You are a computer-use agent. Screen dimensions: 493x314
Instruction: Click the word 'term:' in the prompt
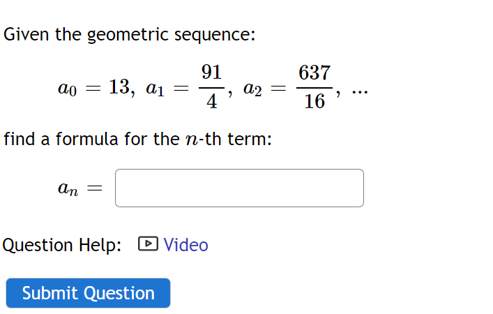tap(250, 139)
